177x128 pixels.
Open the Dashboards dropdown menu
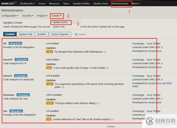click(x=27, y=4)
